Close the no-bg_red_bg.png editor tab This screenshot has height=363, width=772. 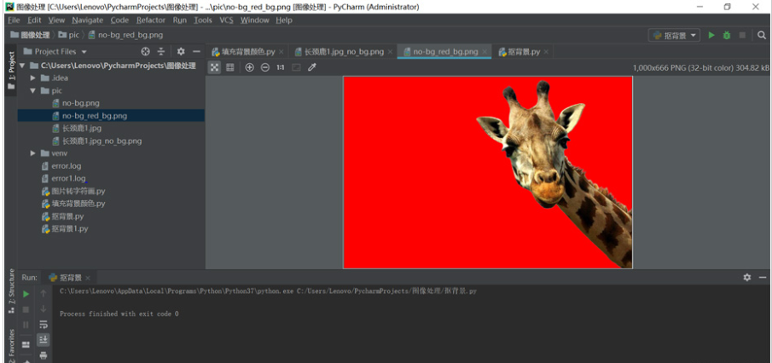485,52
